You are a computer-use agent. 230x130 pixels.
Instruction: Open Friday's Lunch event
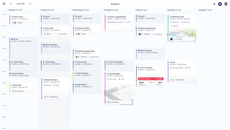[x=150, y=19]
